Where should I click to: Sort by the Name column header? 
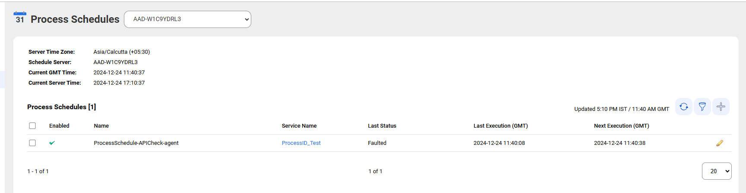(101, 126)
